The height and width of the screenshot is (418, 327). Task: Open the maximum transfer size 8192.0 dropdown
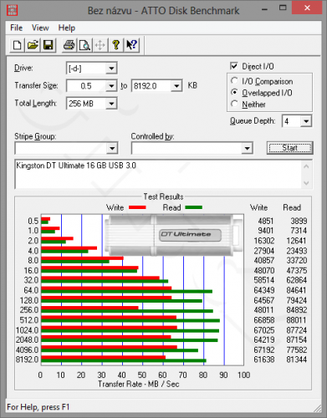point(176,86)
